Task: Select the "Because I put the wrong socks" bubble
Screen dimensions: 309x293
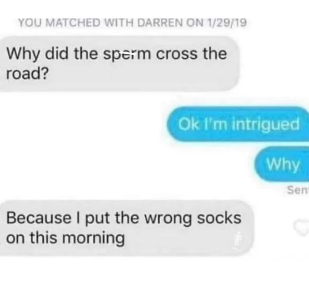Action: pyautogui.click(x=126, y=228)
